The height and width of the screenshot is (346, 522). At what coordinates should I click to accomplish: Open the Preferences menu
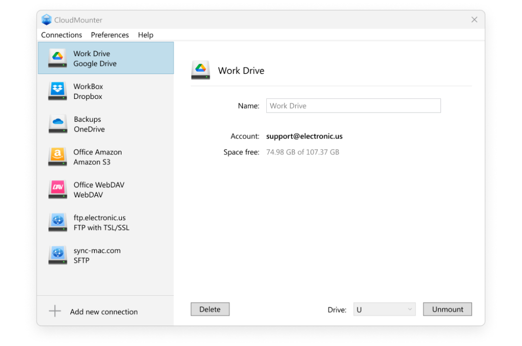(109, 35)
